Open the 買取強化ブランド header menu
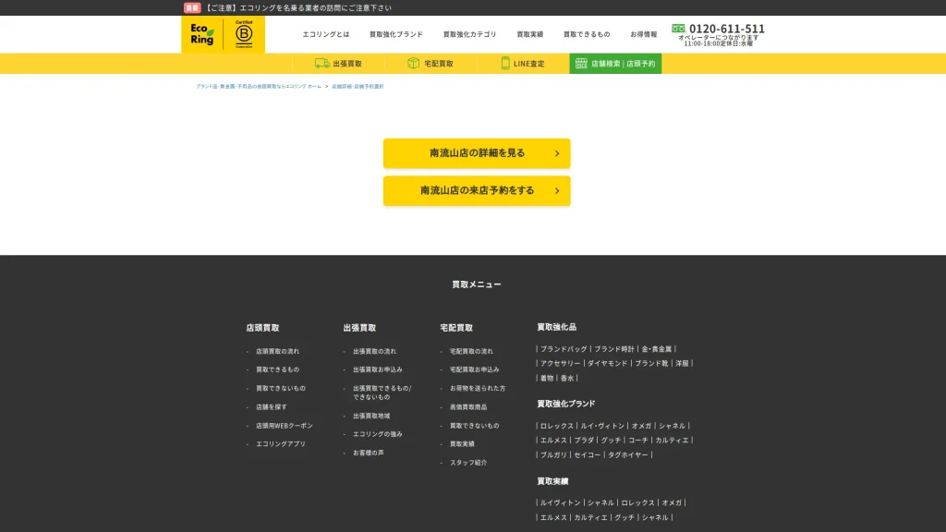 (395, 34)
